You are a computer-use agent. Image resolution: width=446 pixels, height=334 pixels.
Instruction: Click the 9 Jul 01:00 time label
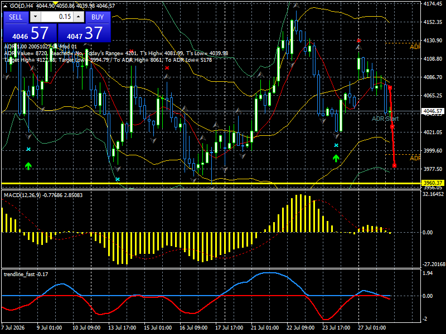pos(50,327)
